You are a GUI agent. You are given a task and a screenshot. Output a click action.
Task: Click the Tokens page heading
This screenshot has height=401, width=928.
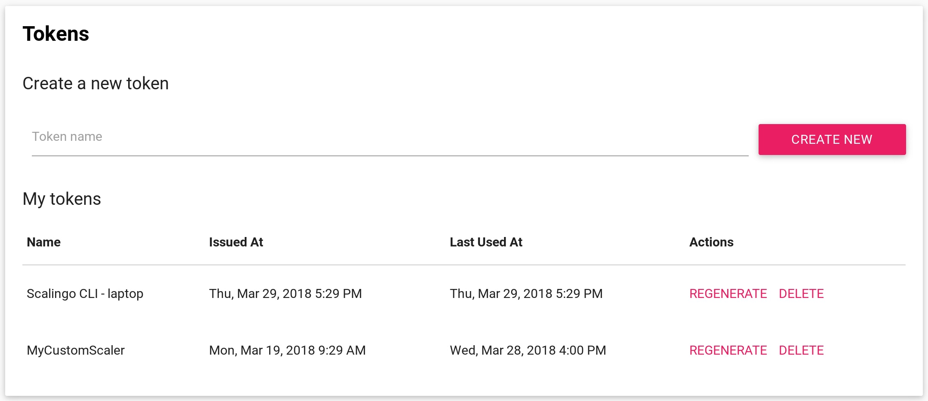tap(56, 33)
